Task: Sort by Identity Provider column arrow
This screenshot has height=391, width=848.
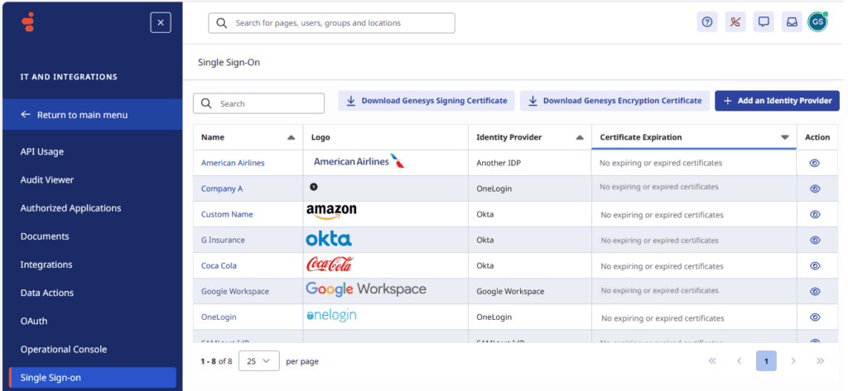Action: click(580, 138)
